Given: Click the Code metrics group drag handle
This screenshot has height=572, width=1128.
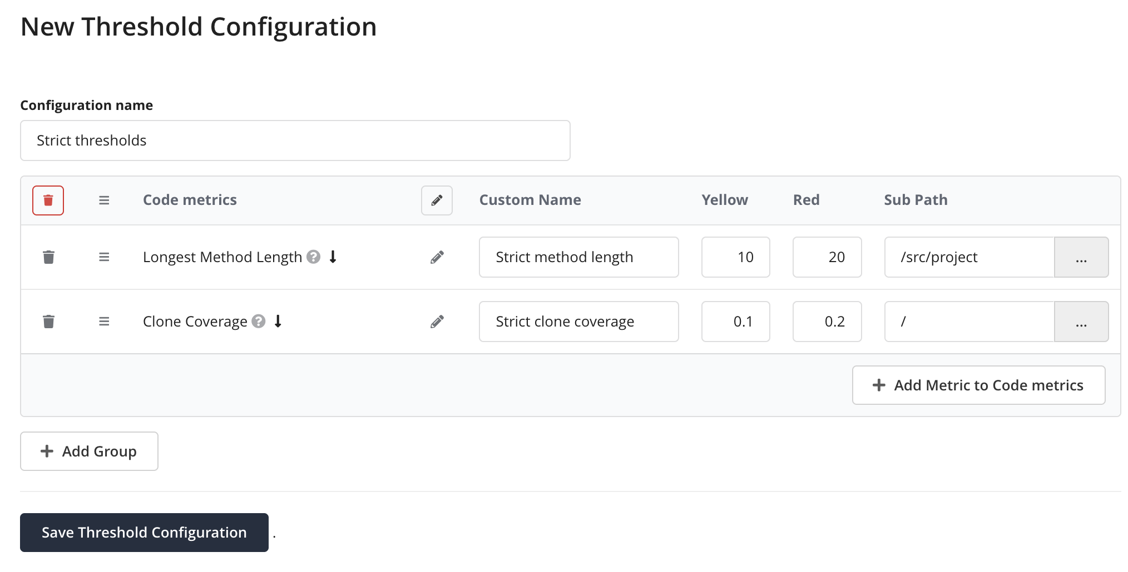Looking at the screenshot, I should coord(104,200).
